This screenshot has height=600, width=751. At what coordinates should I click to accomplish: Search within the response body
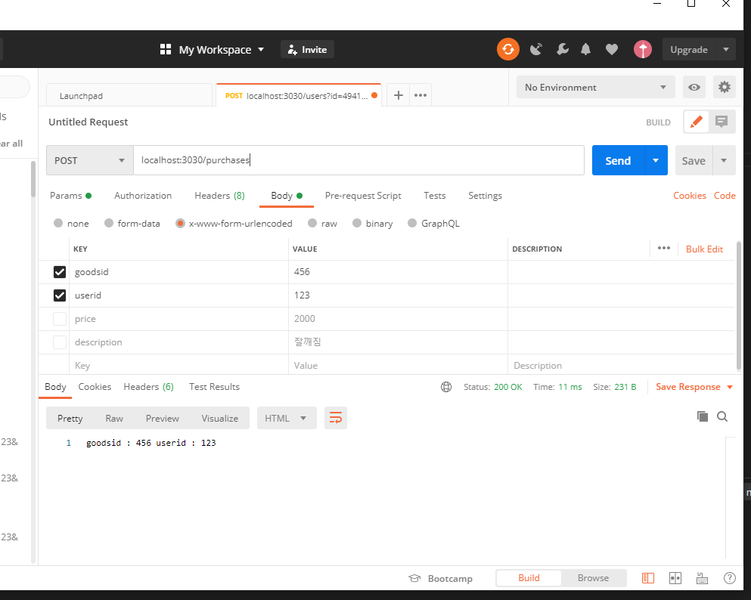click(722, 416)
